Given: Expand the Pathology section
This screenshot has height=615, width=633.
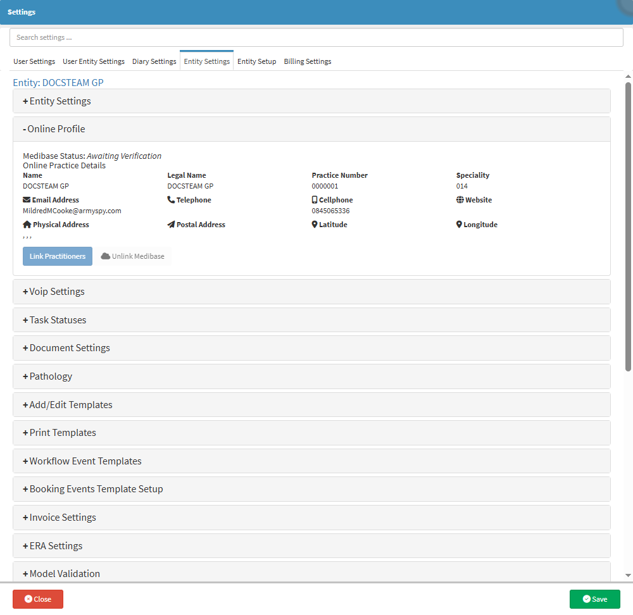Looking at the screenshot, I should point(50,376).
